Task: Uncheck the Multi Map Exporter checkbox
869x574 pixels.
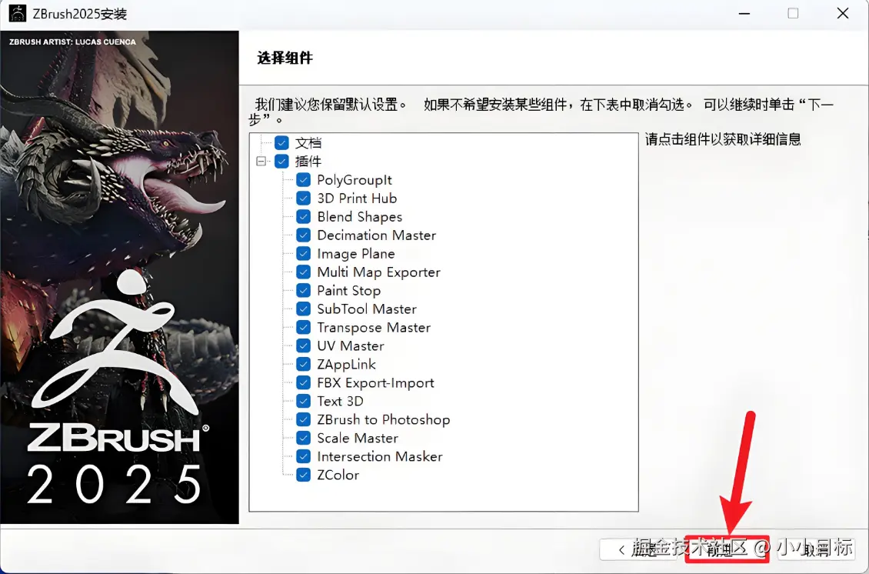Action: tap(303, 272)
